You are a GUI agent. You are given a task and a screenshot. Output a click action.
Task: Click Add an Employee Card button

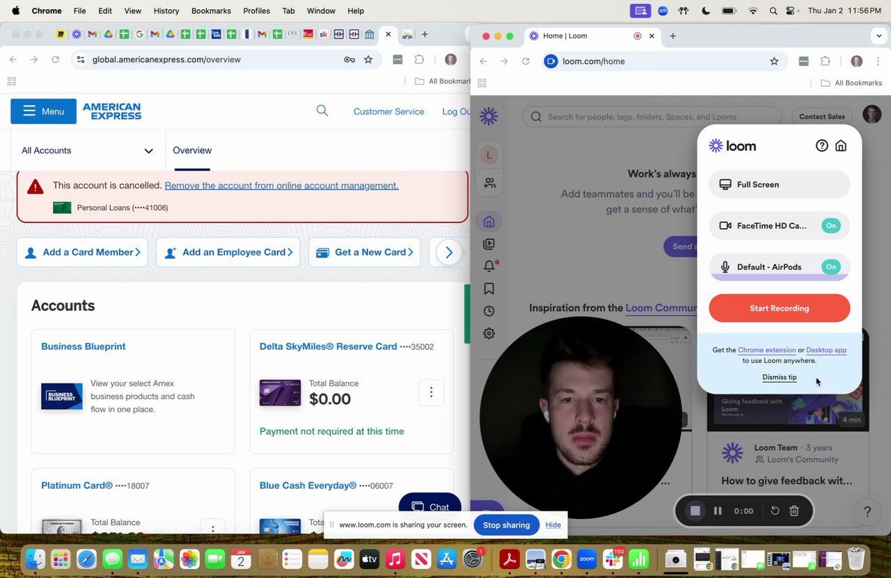(228, 252)
